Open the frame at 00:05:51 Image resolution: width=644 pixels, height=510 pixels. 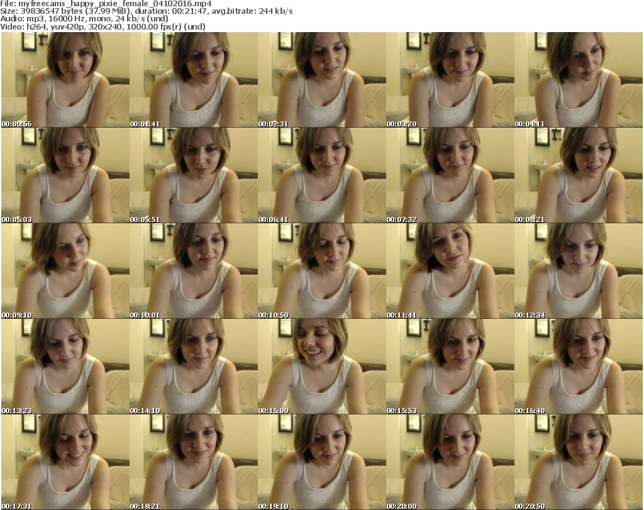tap(194, 175)
